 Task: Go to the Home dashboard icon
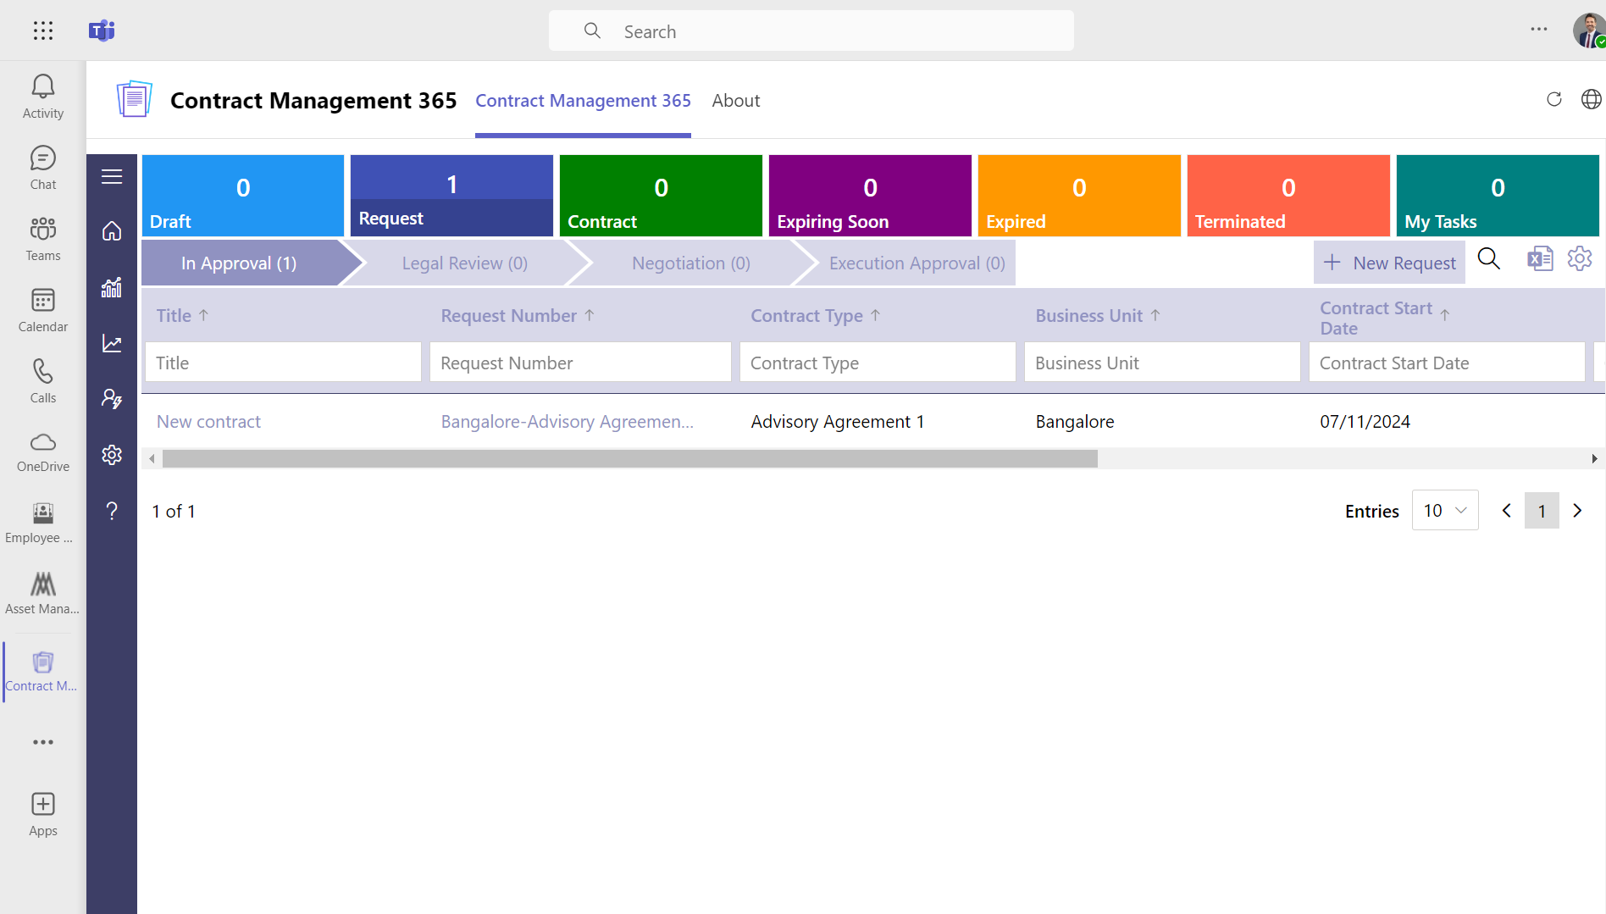coord(112,231)
